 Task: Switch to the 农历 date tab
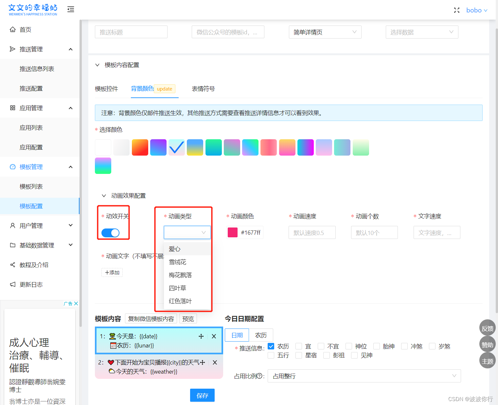click(261, 335)
